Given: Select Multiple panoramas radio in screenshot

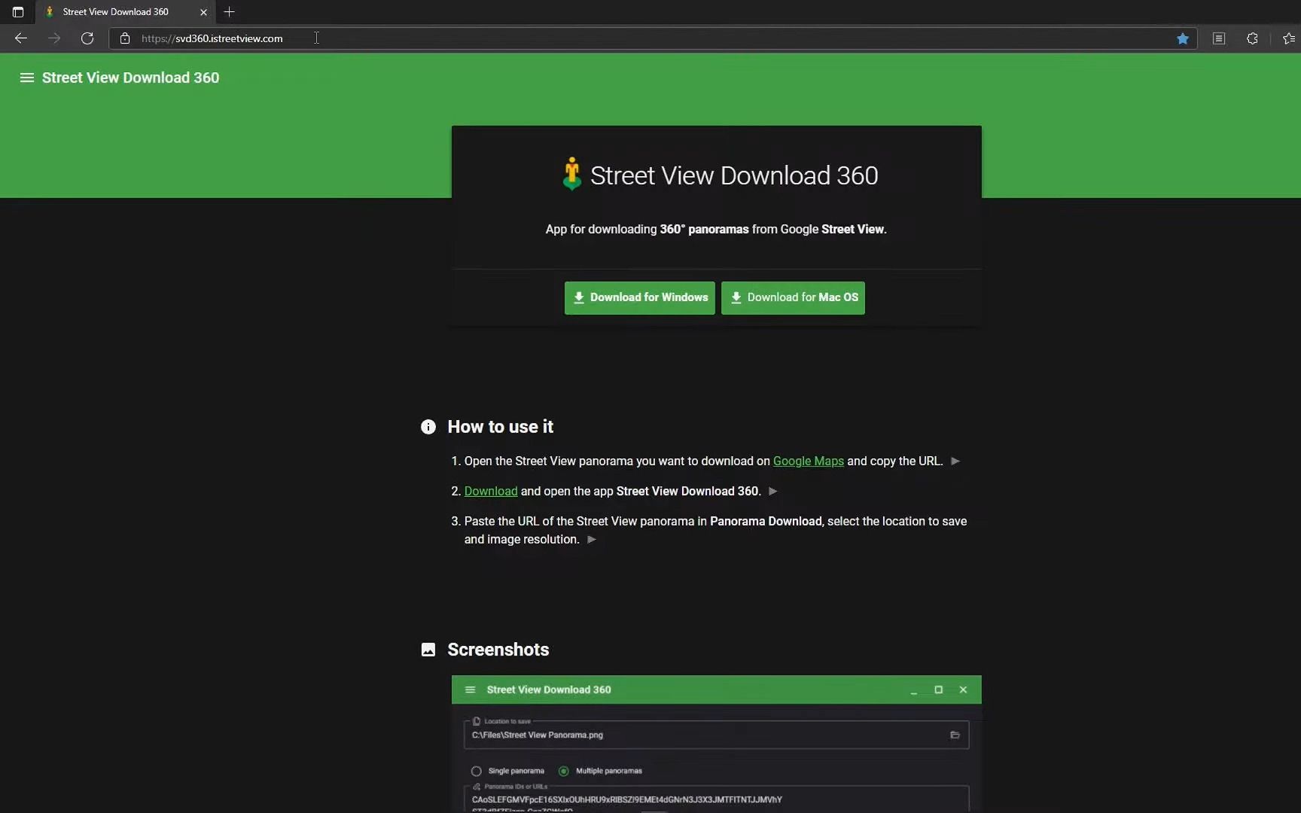Looking at the screenshot, I should [564, 771].
